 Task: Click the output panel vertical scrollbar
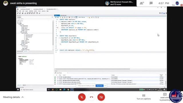tap(166, 83)
